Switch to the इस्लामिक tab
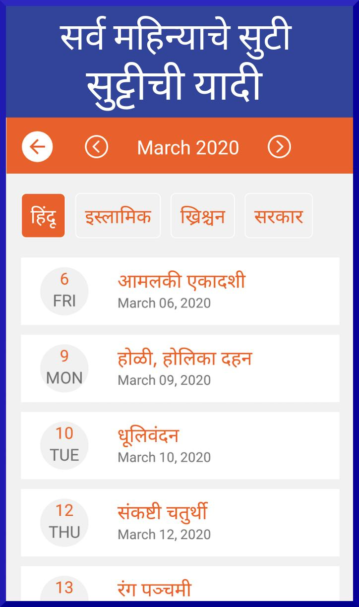 (x=118, y=216)
